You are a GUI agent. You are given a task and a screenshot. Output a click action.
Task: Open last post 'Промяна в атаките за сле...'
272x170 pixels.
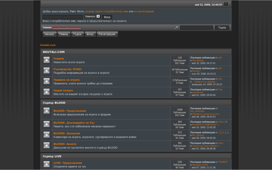(206, 114)
